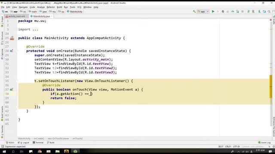Click the override gutter icon on line 28
The width and height of the screenshot is (275, 154).
point(12,51)
